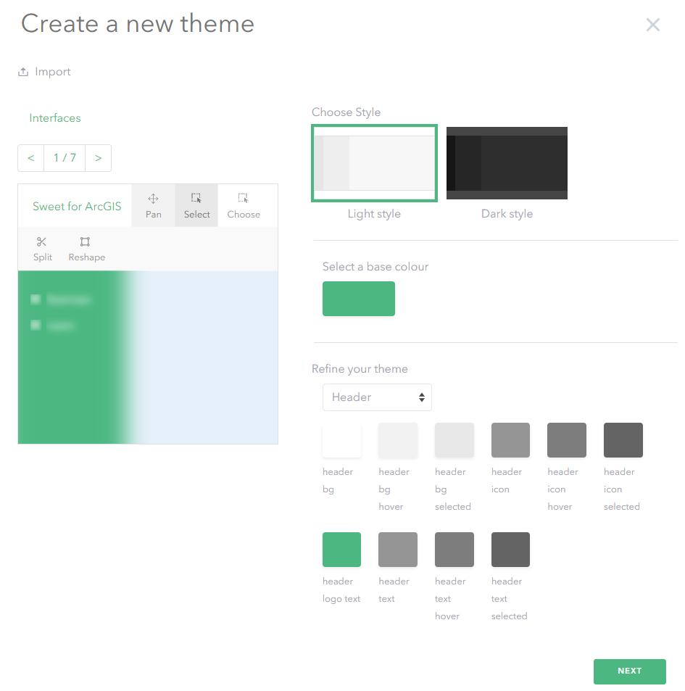The width and height of the screenshot is (685, 691).
Task: Go to next interface preview
Action: [x=98, y=158]
